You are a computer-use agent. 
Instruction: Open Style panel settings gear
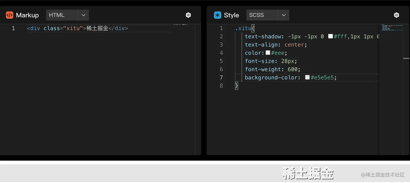(x=396, y=15)
